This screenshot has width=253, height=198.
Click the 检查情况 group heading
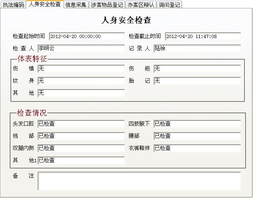click(x=32, y=113)
